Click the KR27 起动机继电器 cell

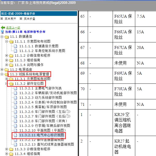(124, 146)
